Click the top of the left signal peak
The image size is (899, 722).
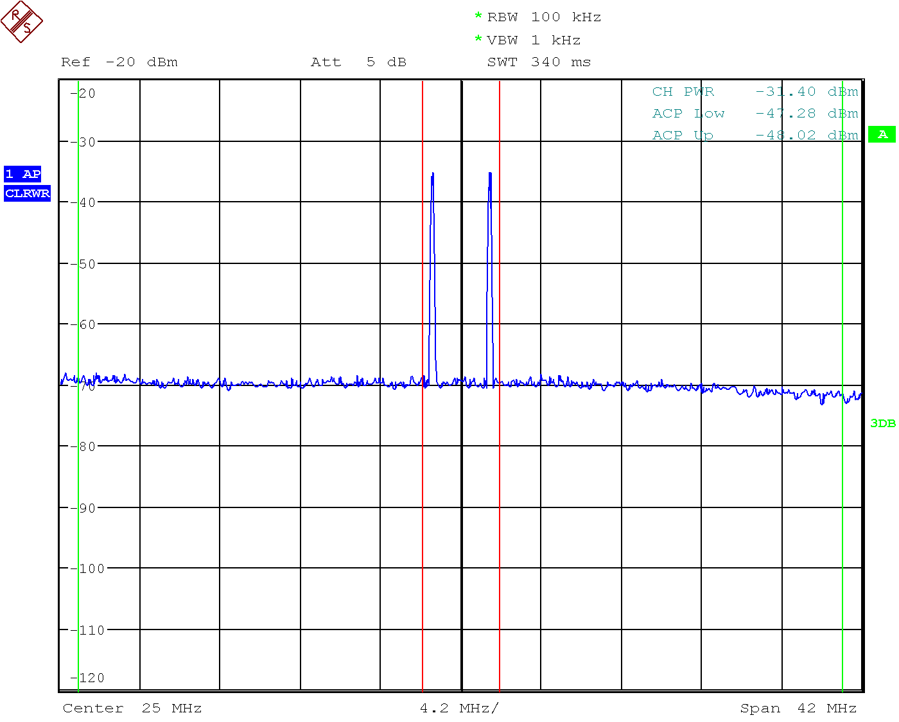click(x=433, y=173)
